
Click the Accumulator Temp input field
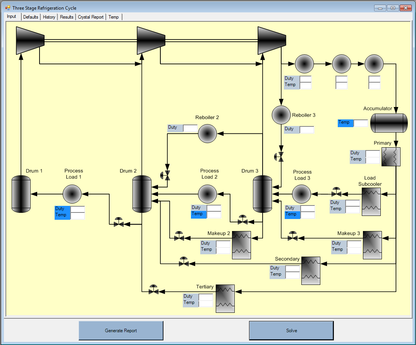point(361,123)
